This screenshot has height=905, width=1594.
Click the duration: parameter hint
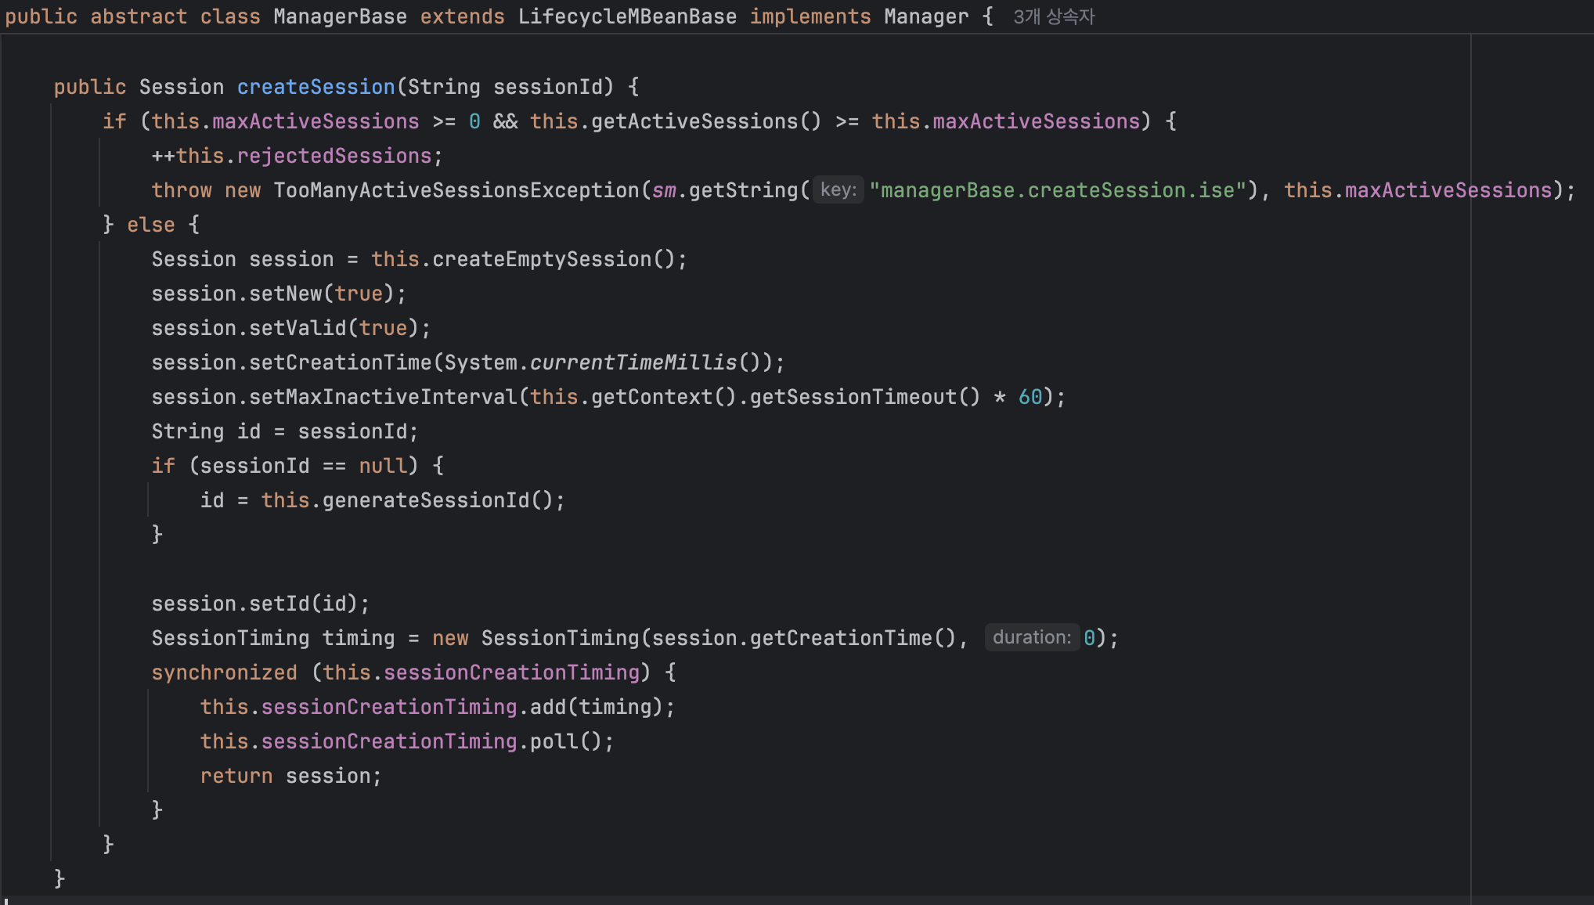tap(1031, 638)
